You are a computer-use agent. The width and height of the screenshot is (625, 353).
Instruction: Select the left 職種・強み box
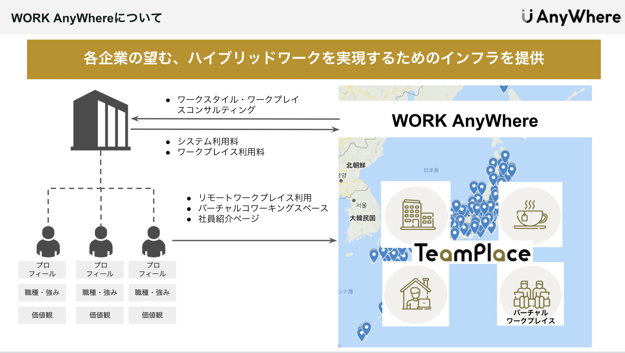[42, 292]
